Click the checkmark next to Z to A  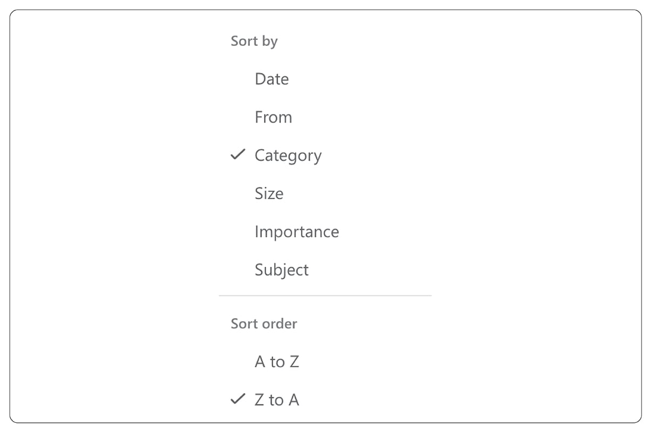click(x=237, y=400)
